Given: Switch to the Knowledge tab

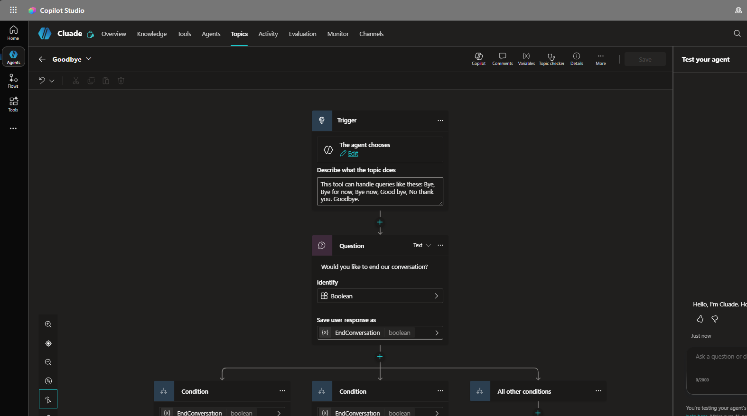Looking at the screenshot, I should pos(152,34).
